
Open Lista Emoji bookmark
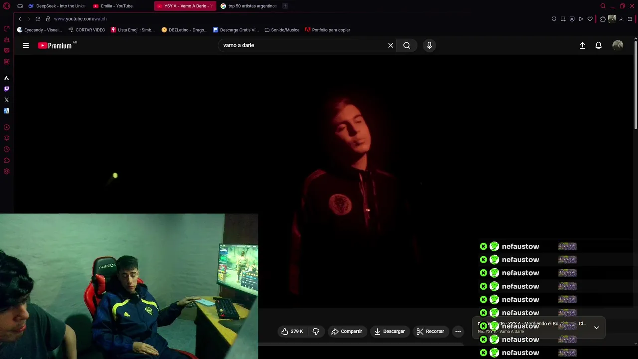[x=133, y=30]
